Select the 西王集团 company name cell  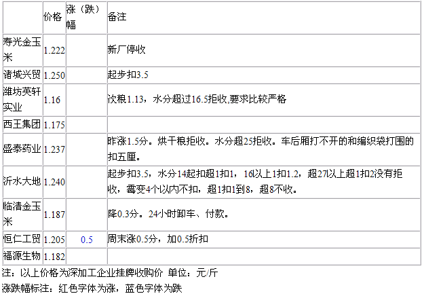(22, 124)
